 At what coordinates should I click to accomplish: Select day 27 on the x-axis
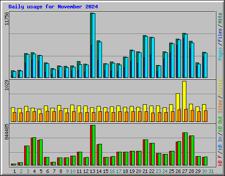tap(185, 171)
